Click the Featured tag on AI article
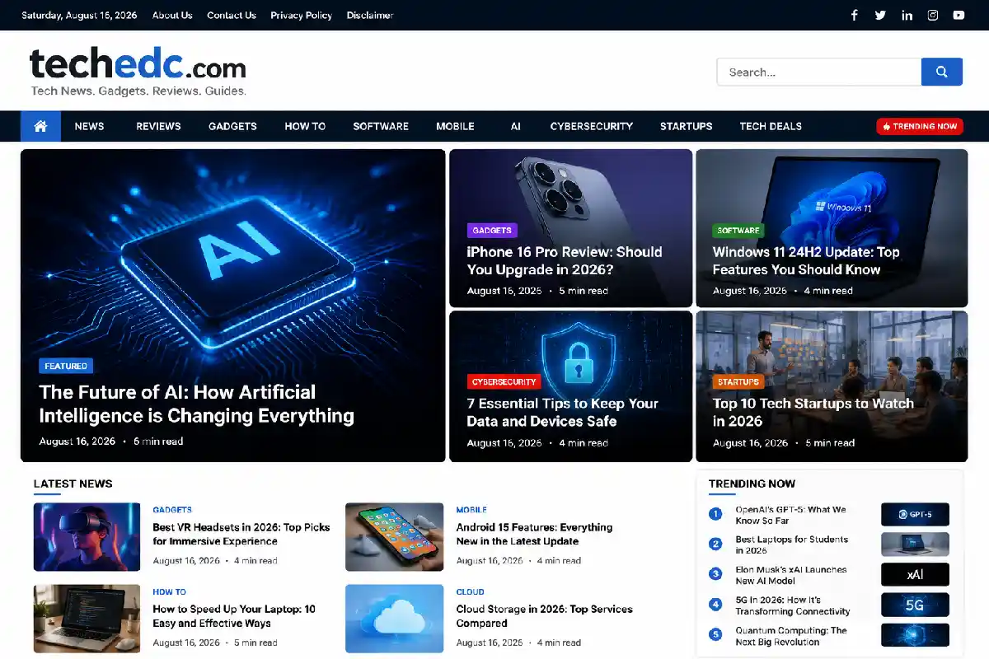The image size is (989, 659). click(x=66, y=366)
